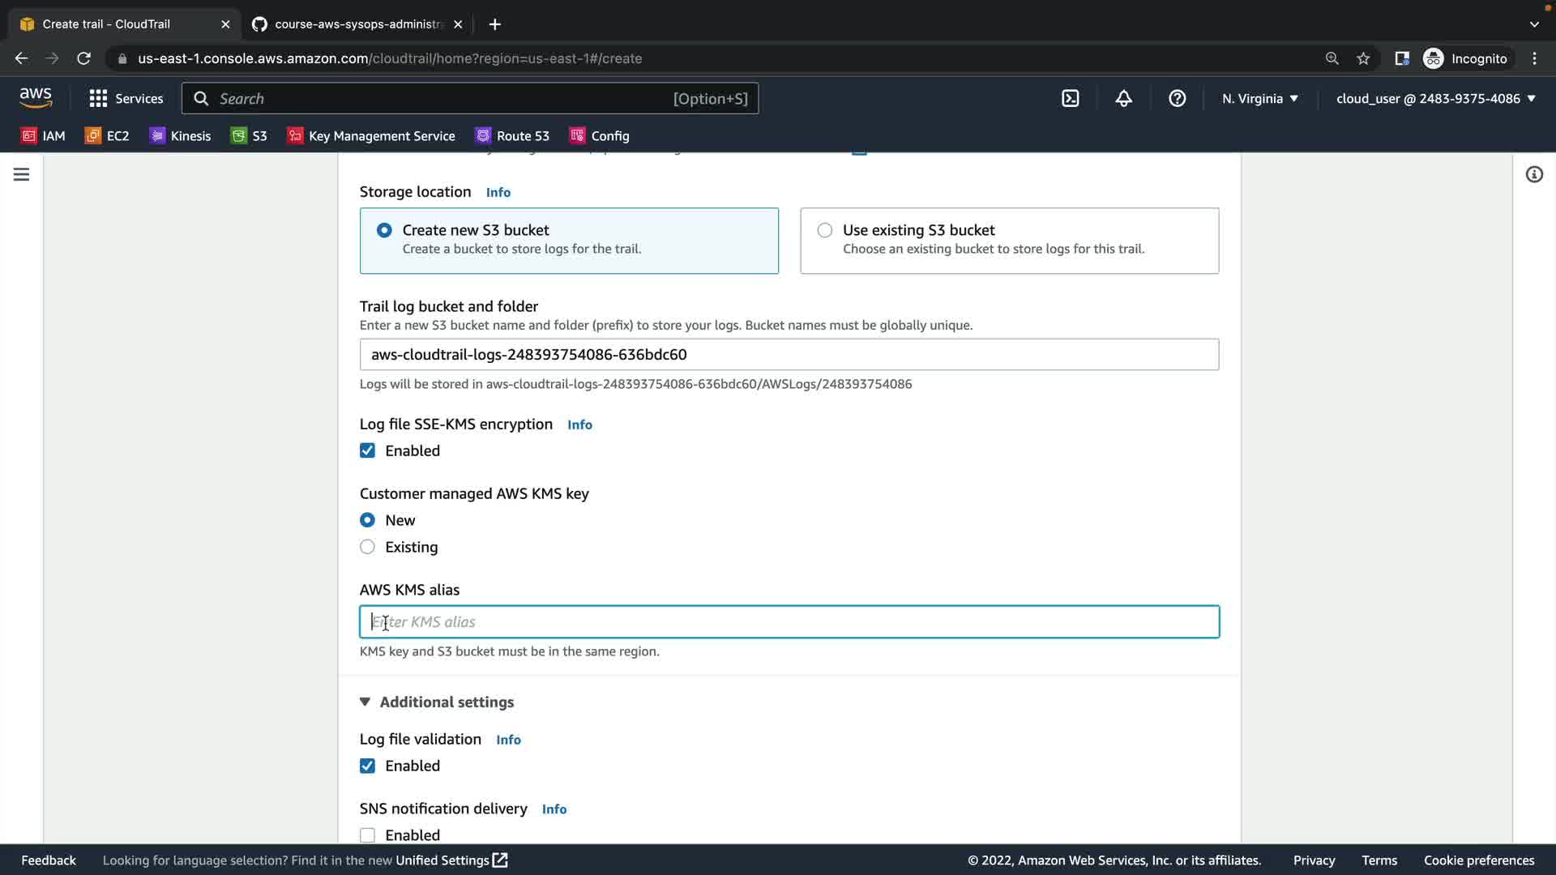Open the info panel icon at right
The width and height of the screenshot is (1556, 875).
[1534, 174]
